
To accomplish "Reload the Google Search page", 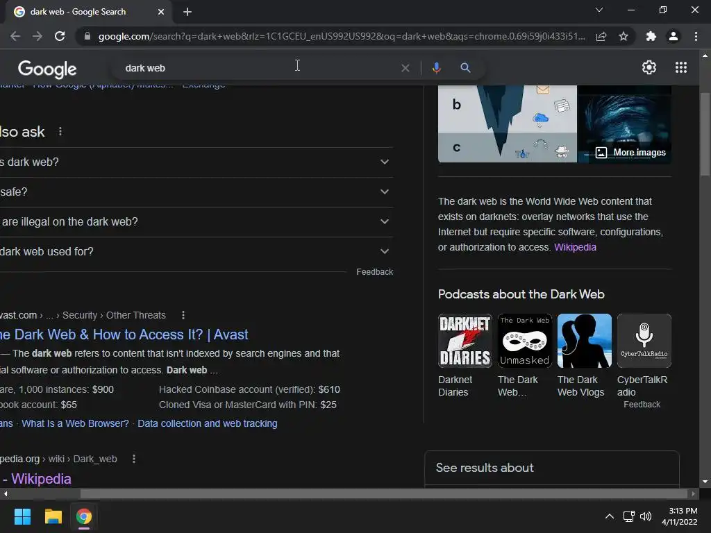I will (60, 36).
